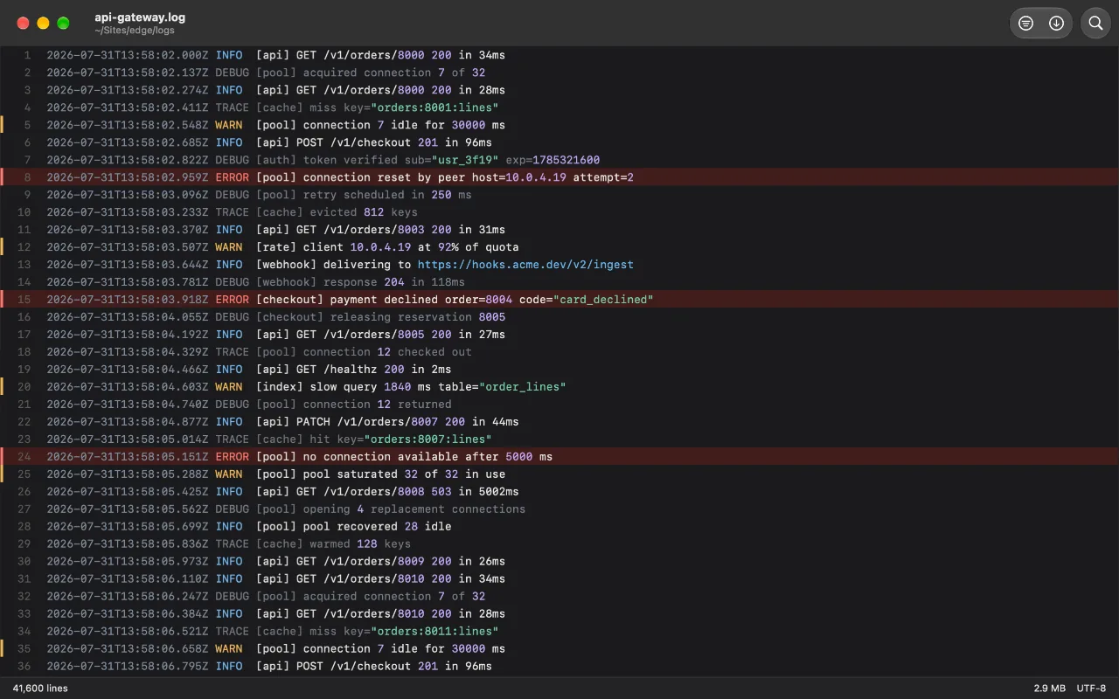1119x699 pixels.
Task: Click the api-gateway.log file title
Action: coord(140,17)
